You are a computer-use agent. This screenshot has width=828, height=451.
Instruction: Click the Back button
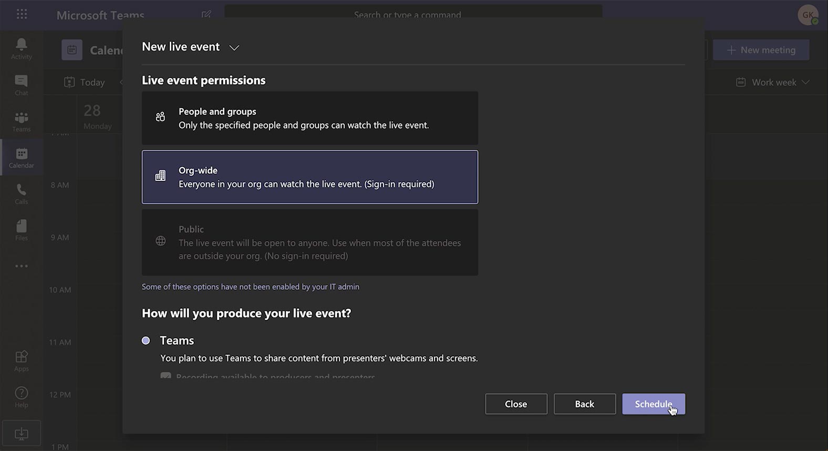pos(585,404)
